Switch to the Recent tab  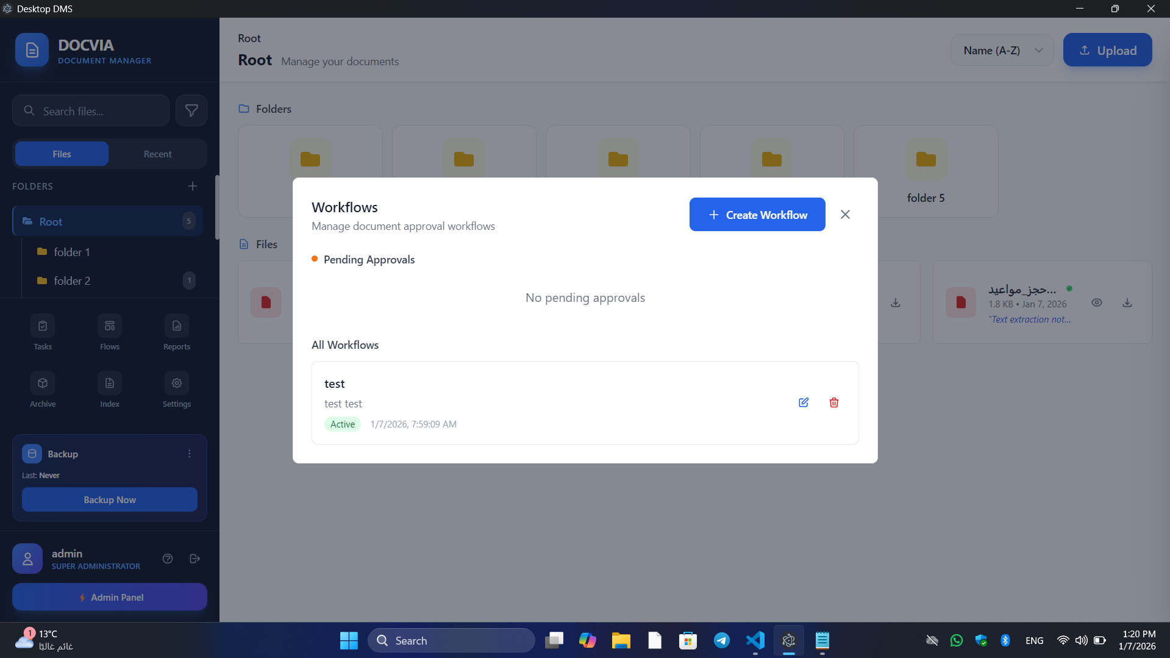(158, 154)
